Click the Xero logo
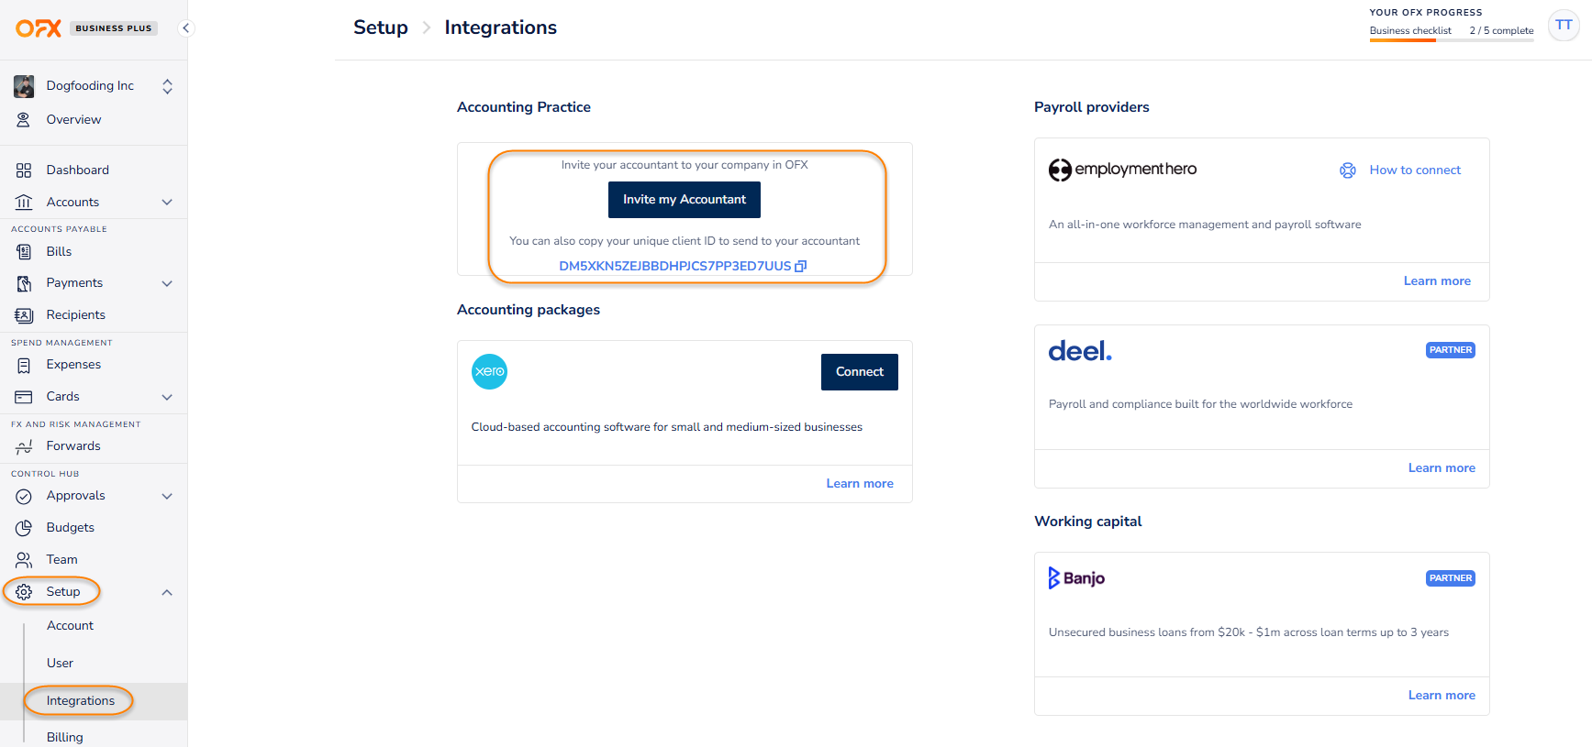The height and width of the screenshot is (747, 1592). tap(489, 371)
